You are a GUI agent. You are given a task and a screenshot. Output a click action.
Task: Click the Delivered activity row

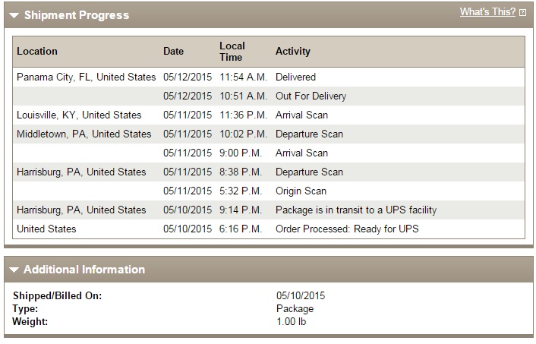tap(269, 77)
